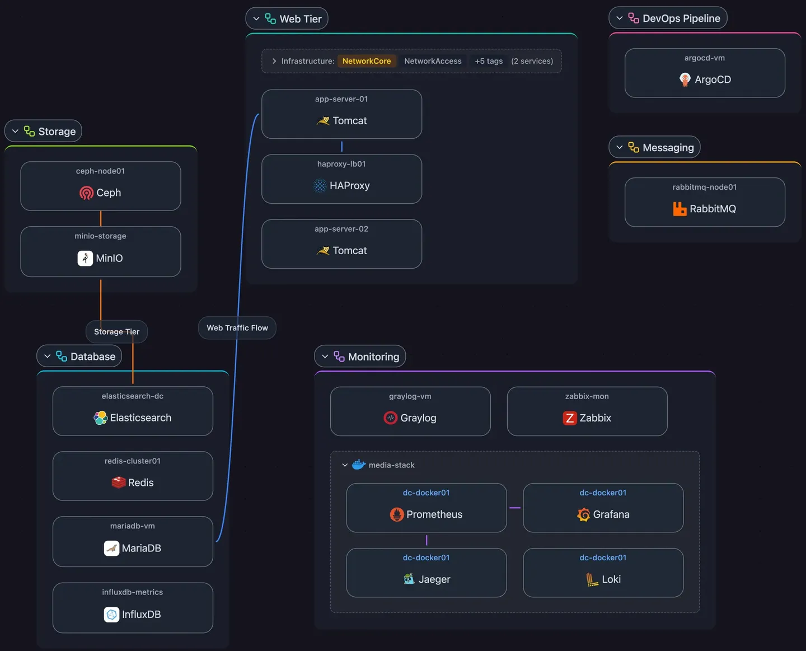Click the Web Tier group node icon
The image size is (806, 651).
tap(270, 19)
